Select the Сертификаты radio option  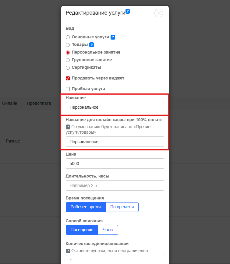pyautogui.click(x=68, y=68)
